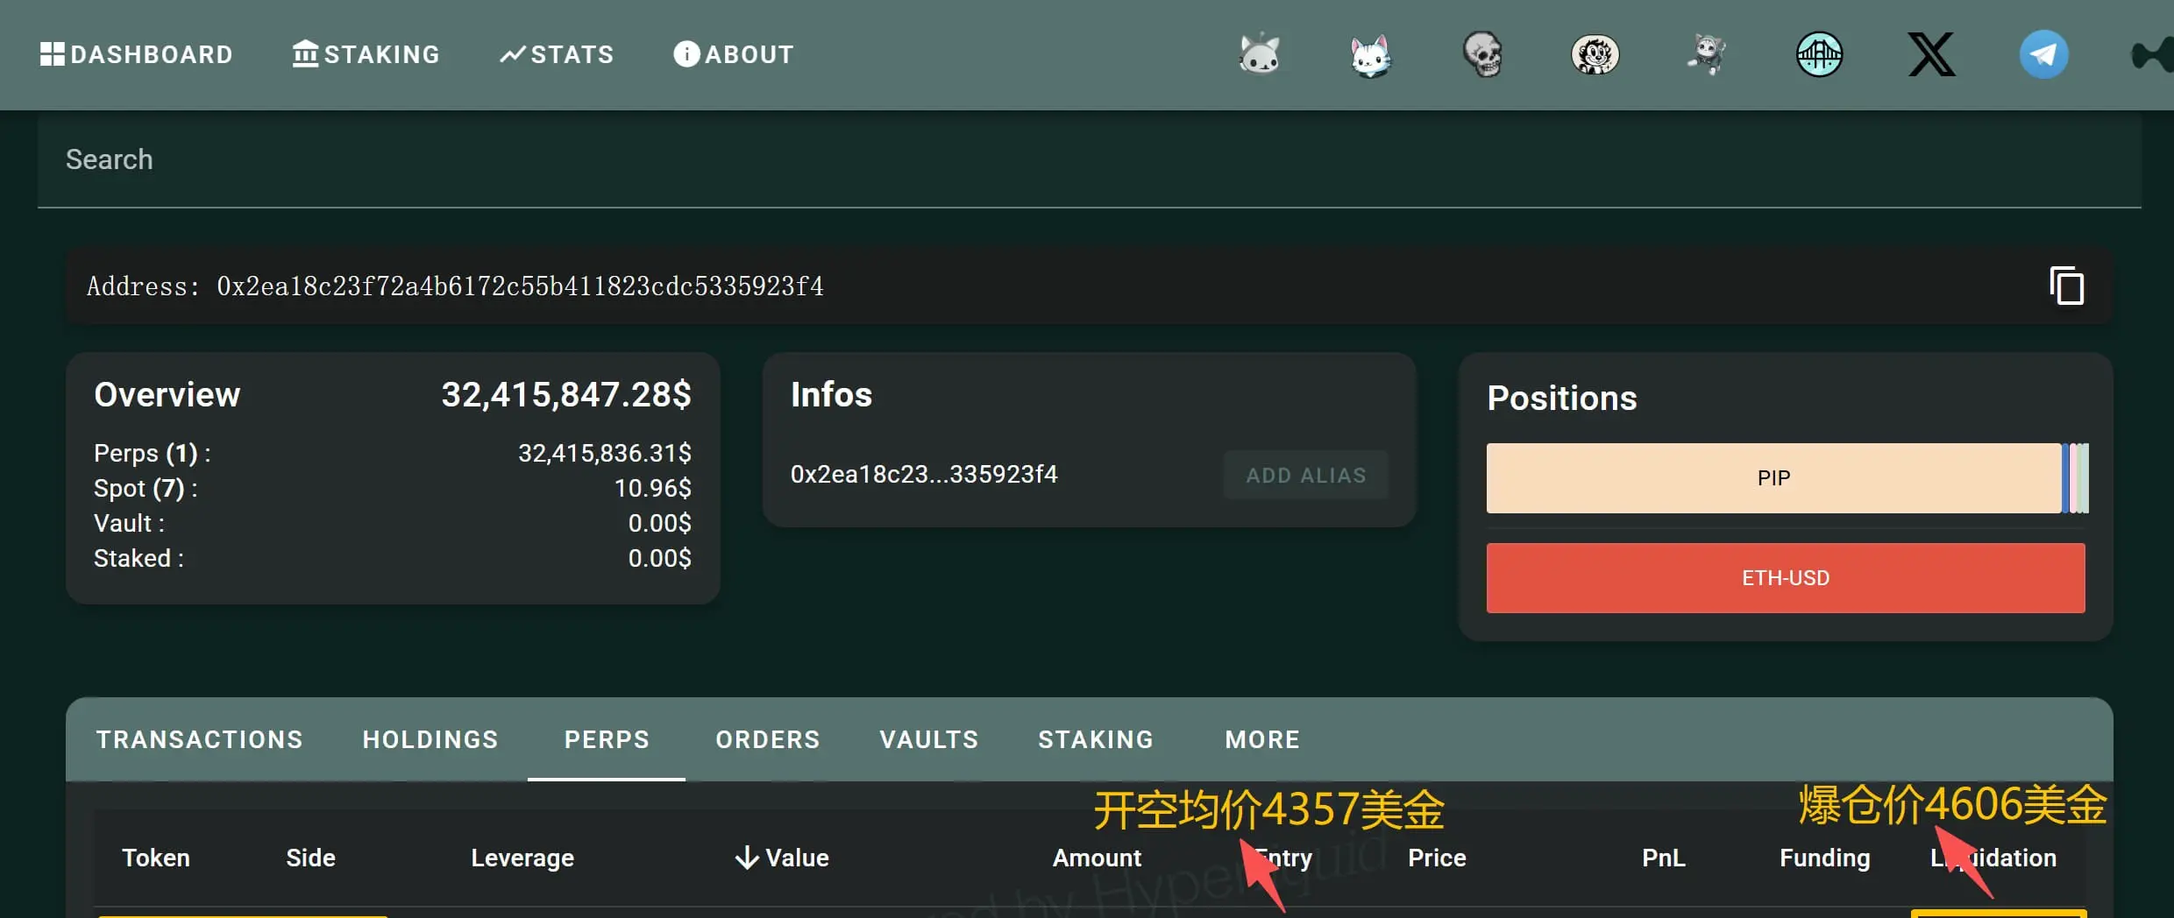Sort table by Price column
2174x918 pixels.
pos(1437,858)
